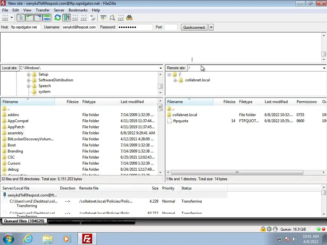Toggle the remote directory tree display
Image resolution: width=327 pixels, height=245 pixels.
(38, 18)
